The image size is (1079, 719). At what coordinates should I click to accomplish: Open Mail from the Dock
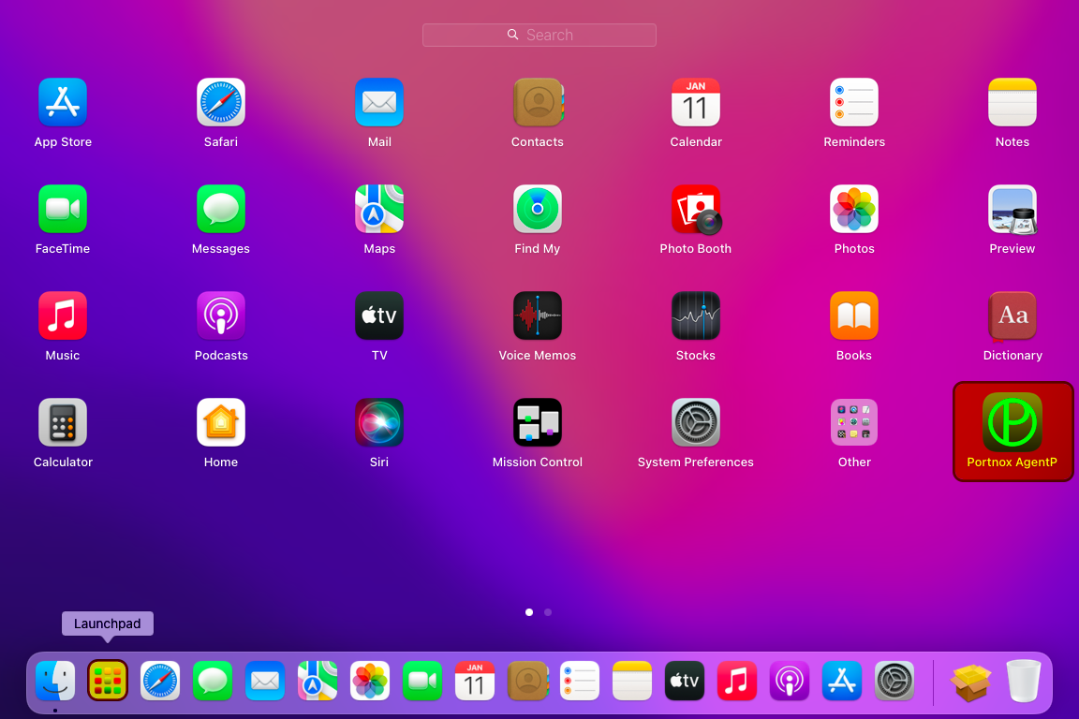pyautogui.click(x=265, y=682)
